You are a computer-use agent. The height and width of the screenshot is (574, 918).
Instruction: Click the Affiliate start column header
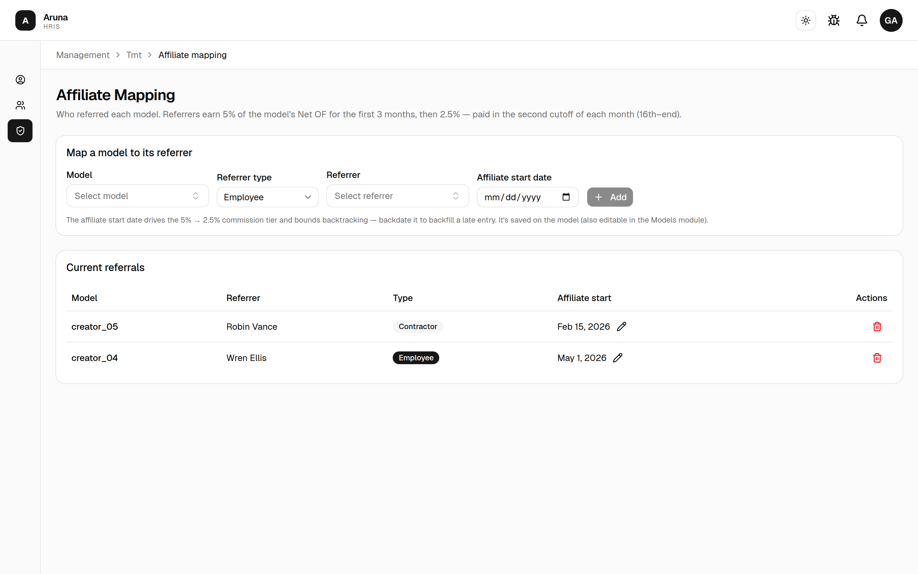coord(584,298)
